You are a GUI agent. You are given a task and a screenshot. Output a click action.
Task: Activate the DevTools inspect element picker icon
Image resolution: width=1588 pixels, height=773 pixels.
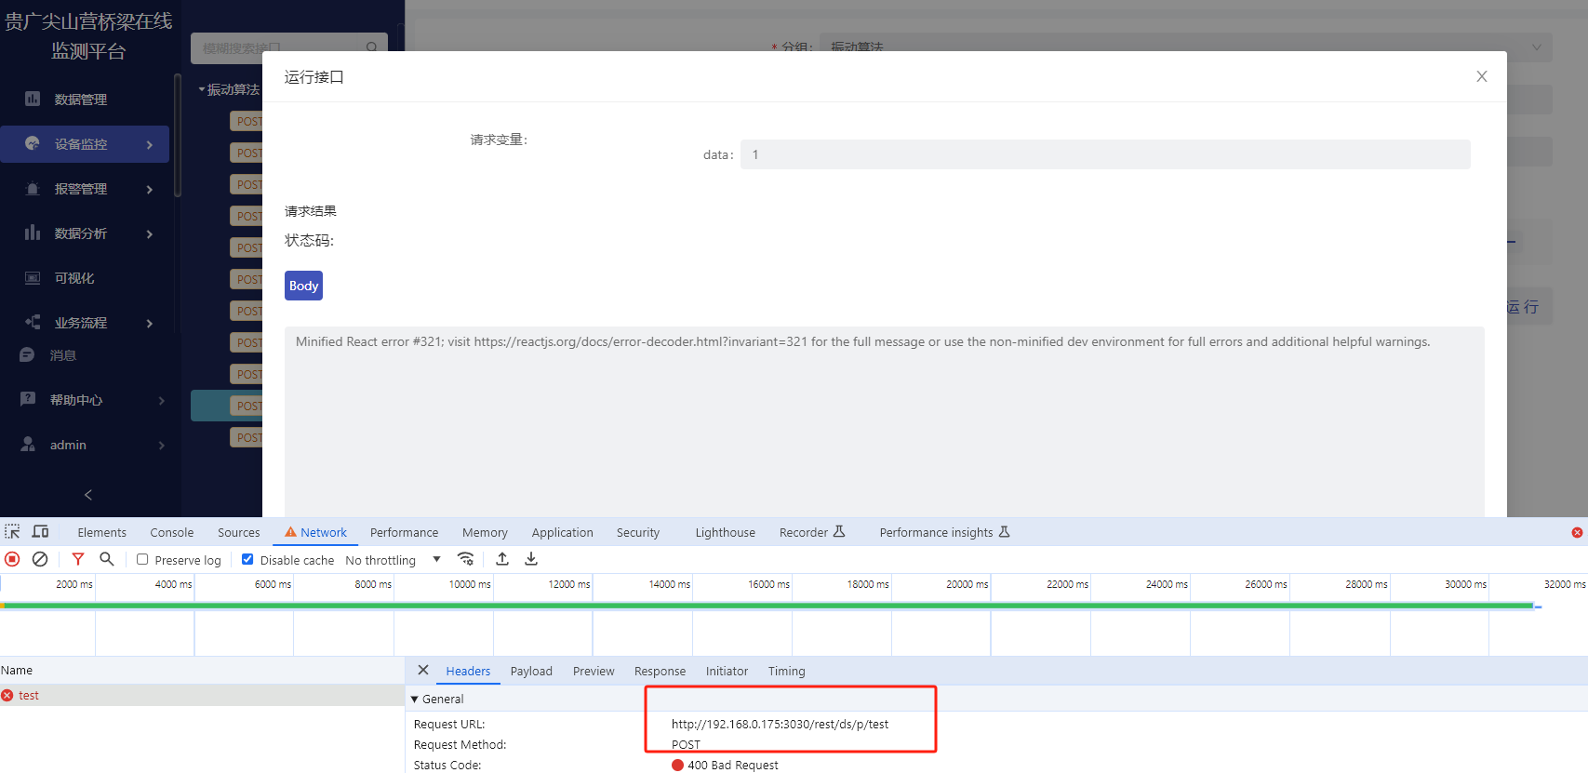(x=12, y=532)
